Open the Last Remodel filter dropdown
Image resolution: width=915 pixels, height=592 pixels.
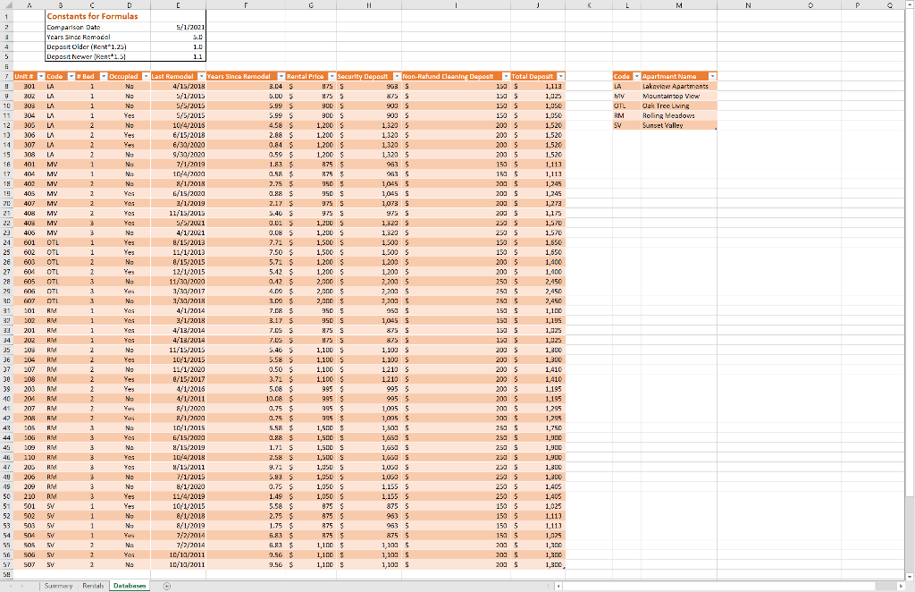[201, 77]
